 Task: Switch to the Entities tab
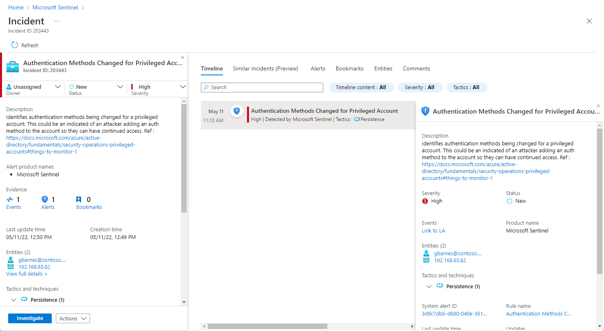[x=383, y=68]
